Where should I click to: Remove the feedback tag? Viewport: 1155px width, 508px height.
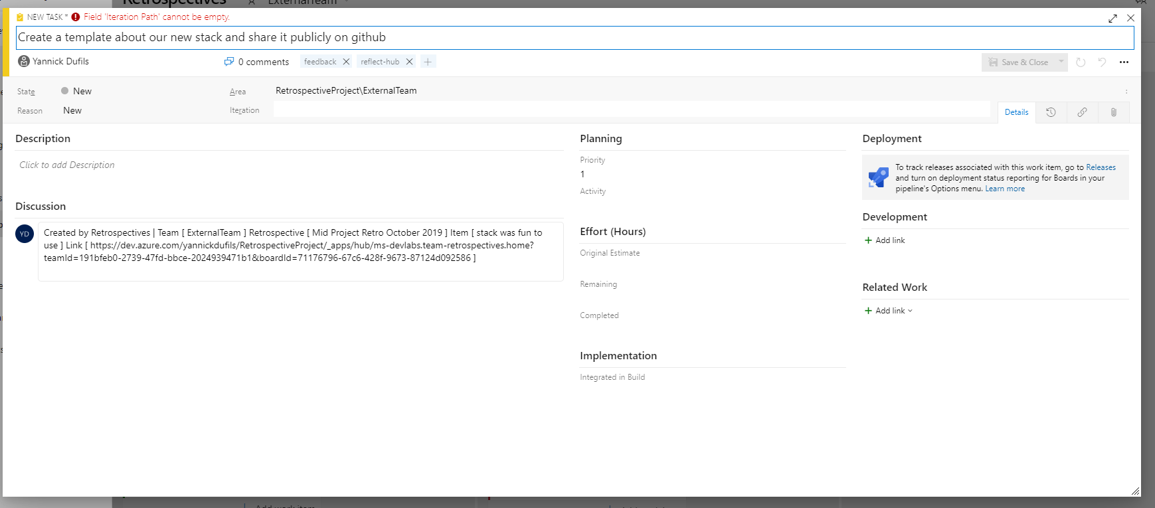click(346, 62)
